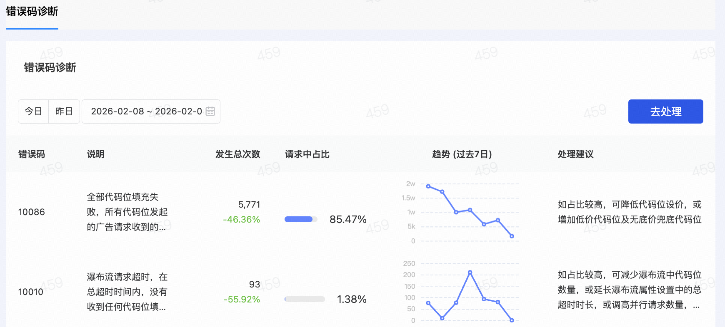
Task: Click the -46.36% change value
Action: point(241,220)
